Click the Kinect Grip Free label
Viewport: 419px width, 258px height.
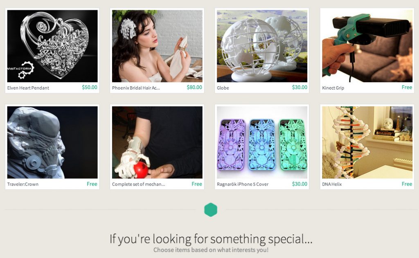pyautogui.click(x=407, y=87)
